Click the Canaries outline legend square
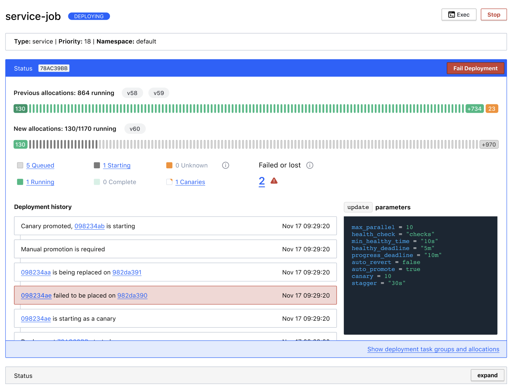The height and width of the screenshot is (390, 513). (169, 182)
